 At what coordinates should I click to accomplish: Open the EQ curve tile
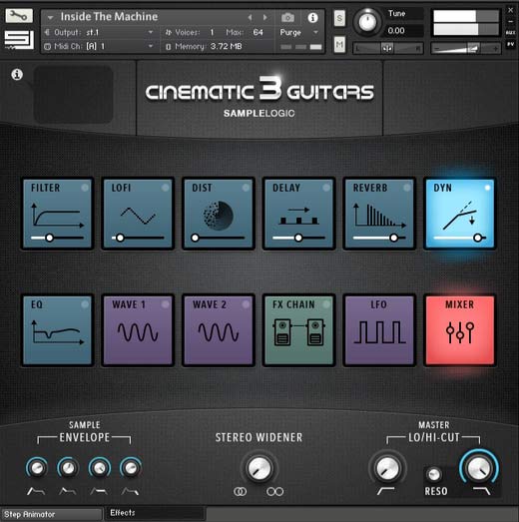point(57,330)
